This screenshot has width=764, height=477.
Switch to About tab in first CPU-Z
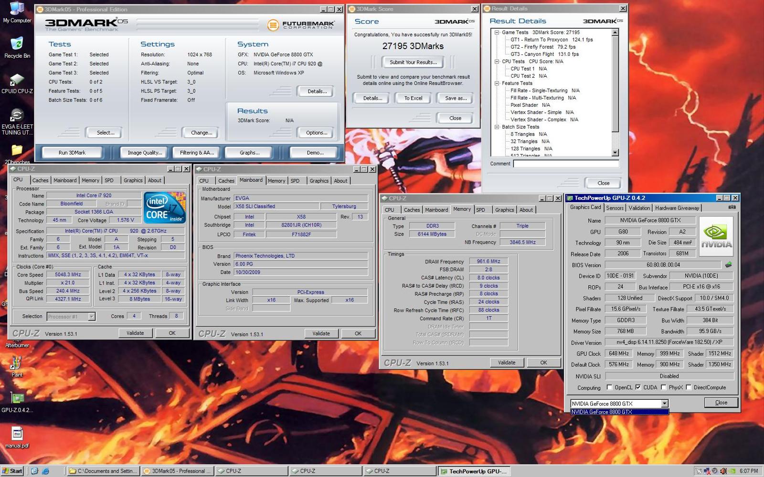tap(154, 180)
